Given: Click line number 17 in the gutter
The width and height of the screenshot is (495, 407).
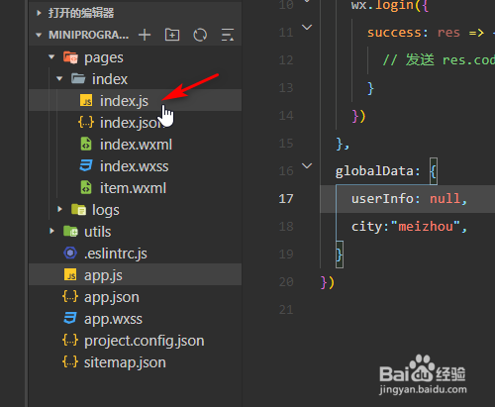Looking at the screenshot, I should [286, 199].
